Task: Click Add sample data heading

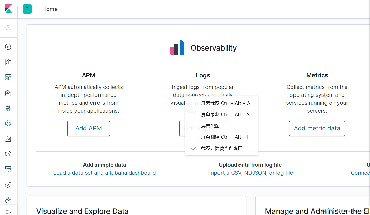Action: coord(104,165)
